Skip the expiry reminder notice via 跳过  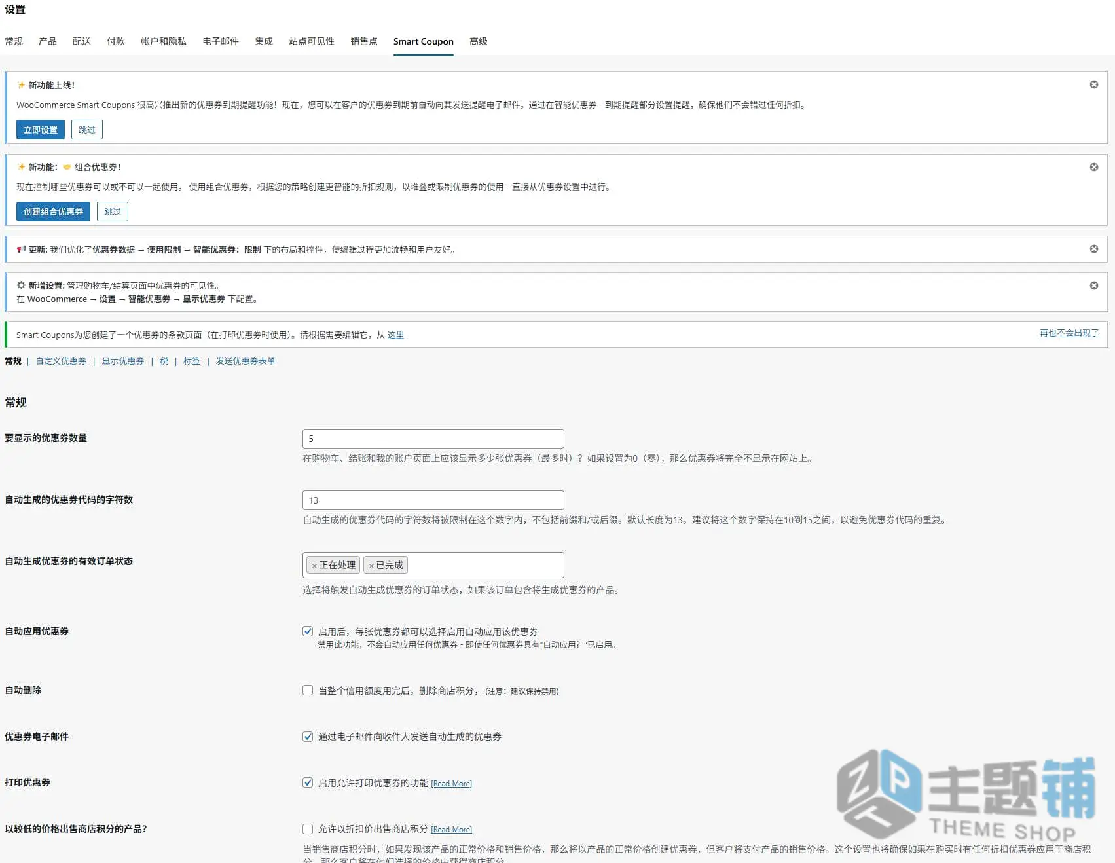(x=87, y=130)
